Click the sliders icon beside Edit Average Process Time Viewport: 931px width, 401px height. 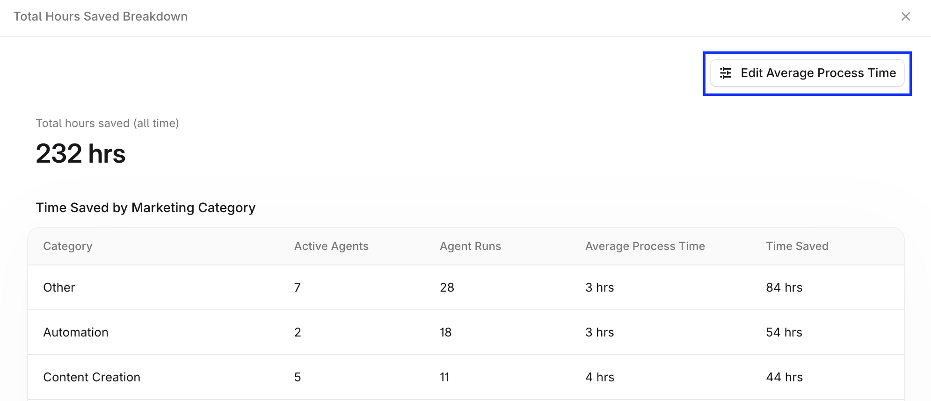pyautogui.click(x=726, y=73)
